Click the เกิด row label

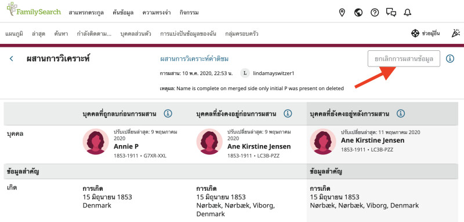[x=12, y=187]
